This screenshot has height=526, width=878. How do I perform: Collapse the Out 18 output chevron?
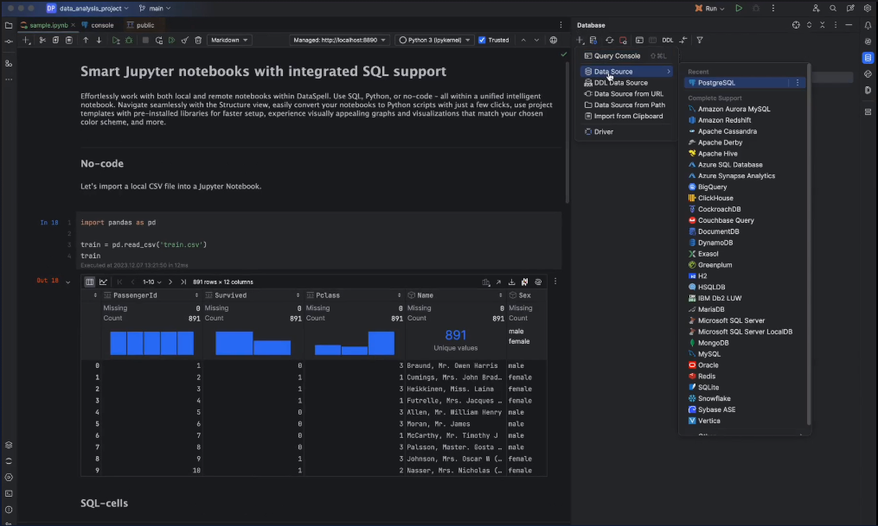pyautogui.click(x=67, y=282)
